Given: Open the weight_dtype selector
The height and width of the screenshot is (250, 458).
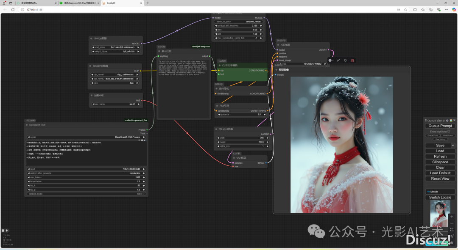Looking at the screenshot, I should click(x=116, y=51).
